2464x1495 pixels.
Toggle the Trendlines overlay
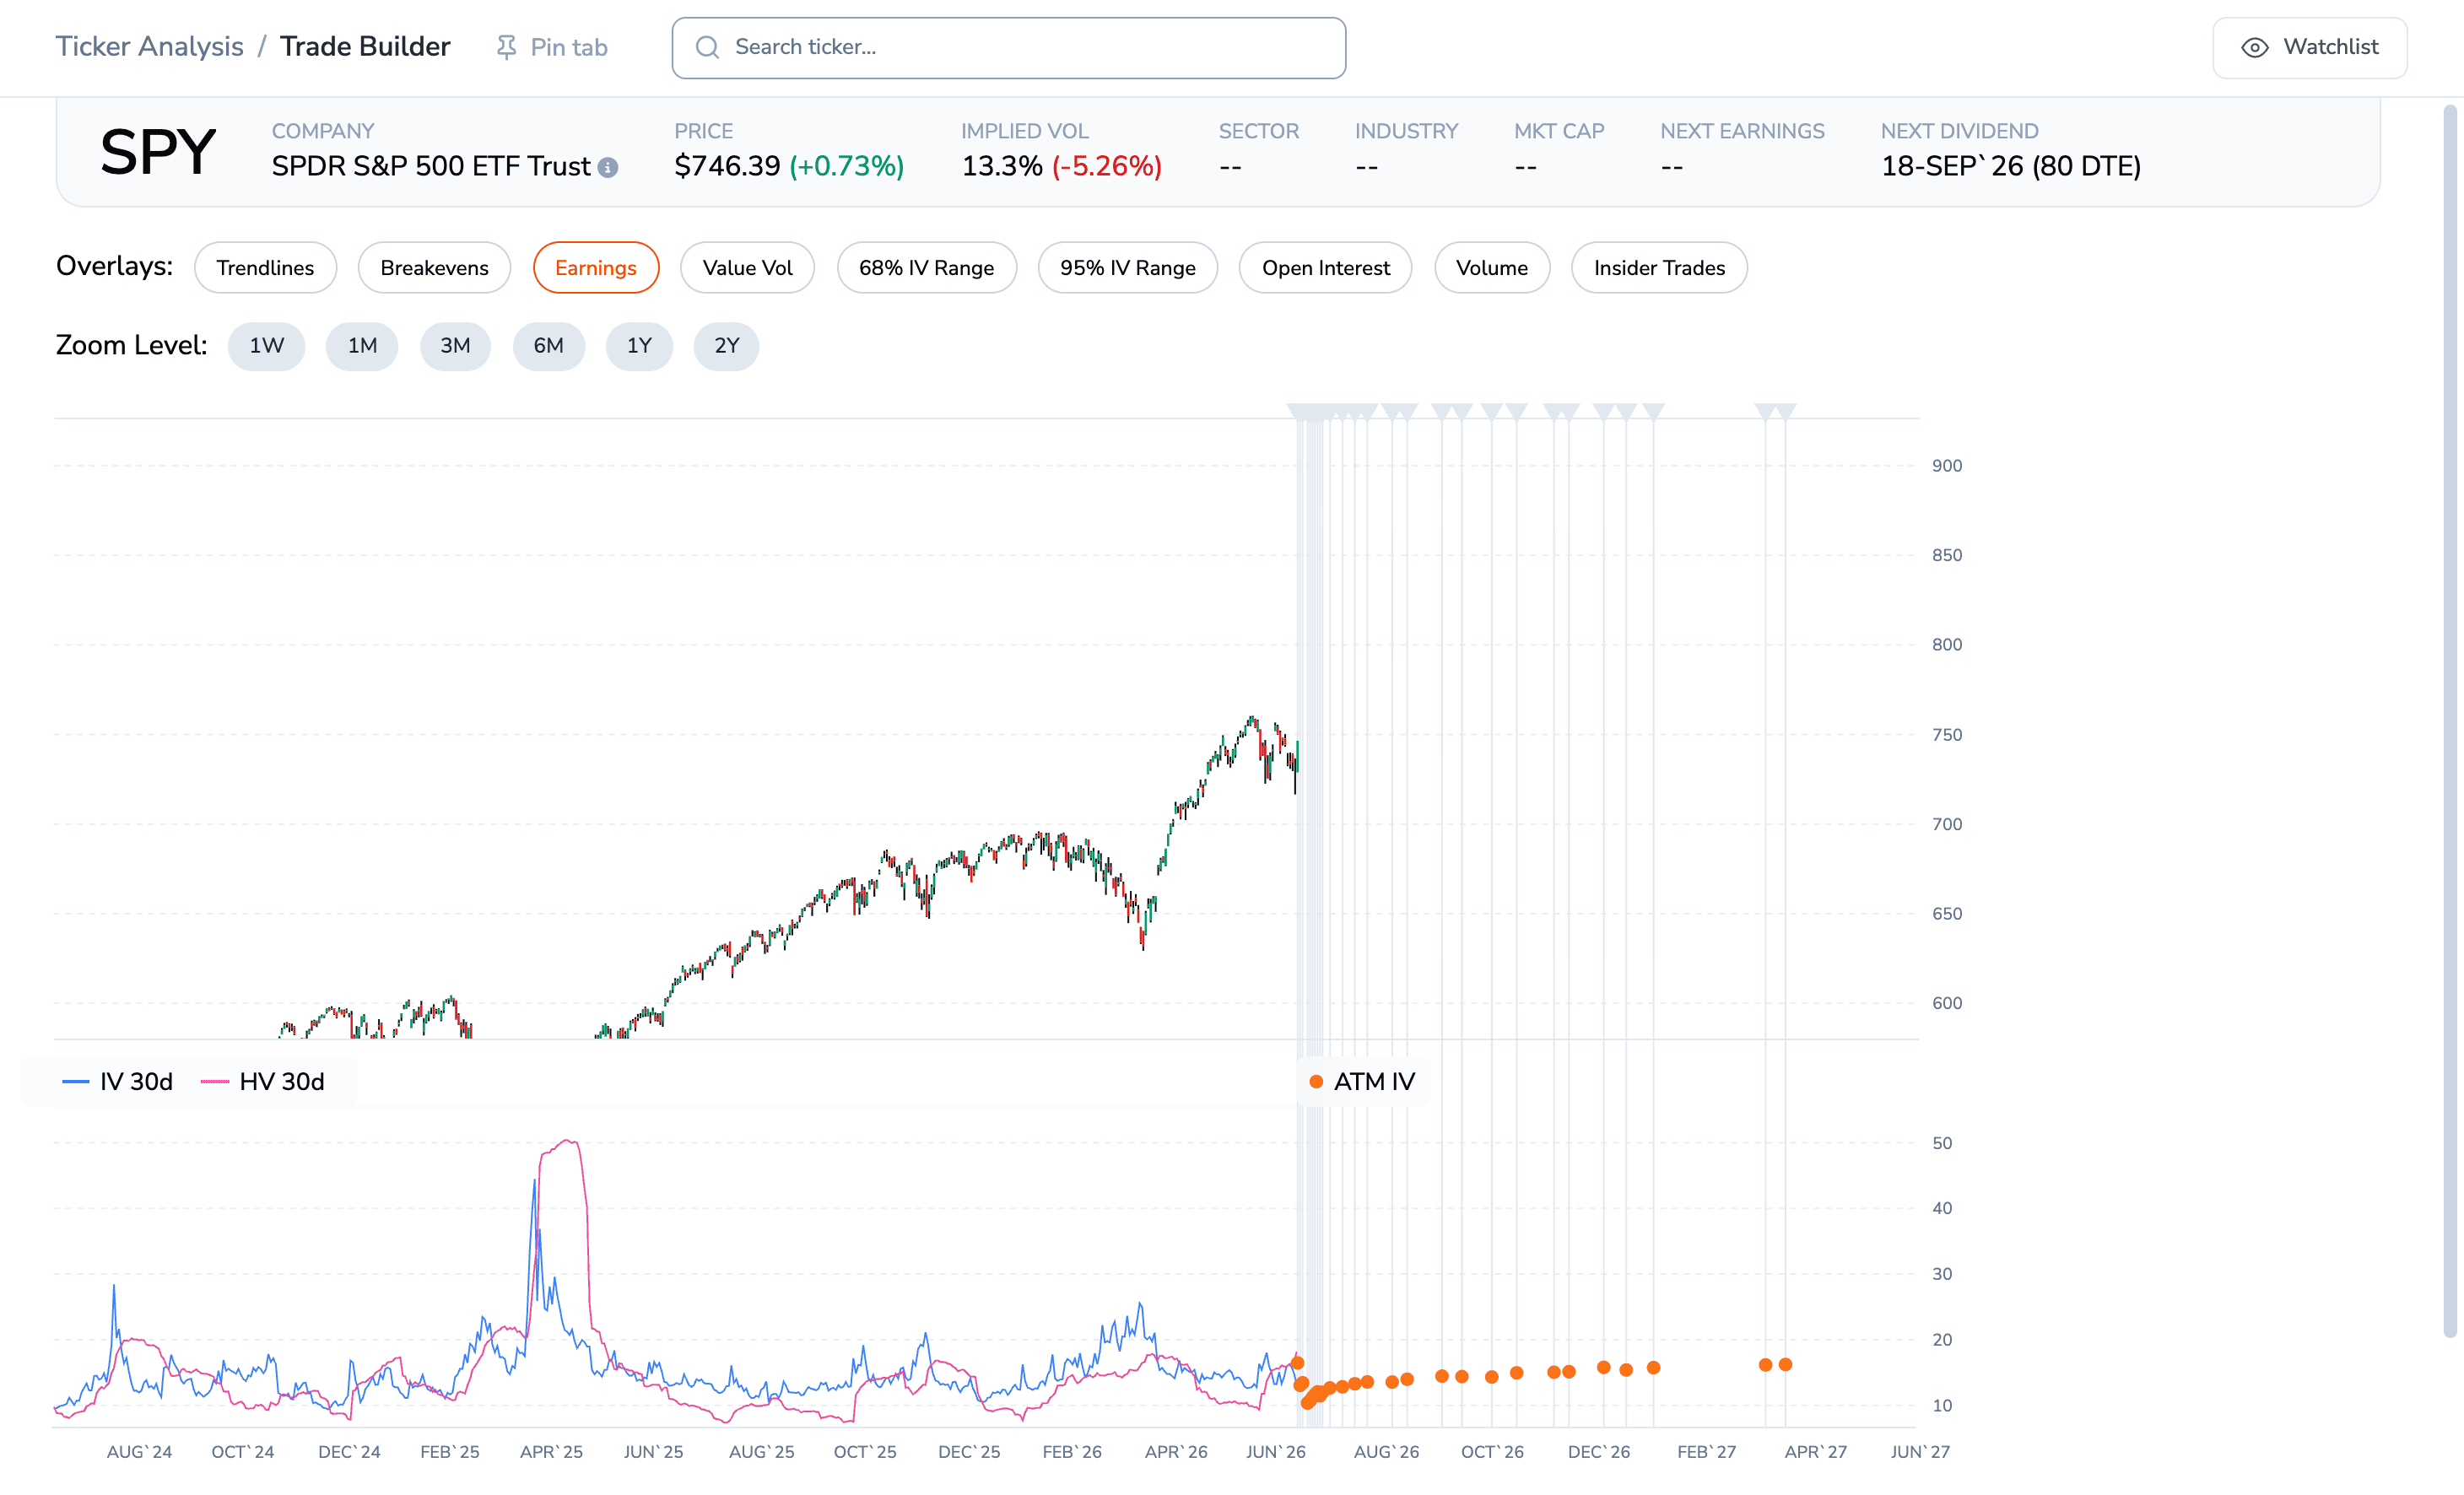(265, 268)
